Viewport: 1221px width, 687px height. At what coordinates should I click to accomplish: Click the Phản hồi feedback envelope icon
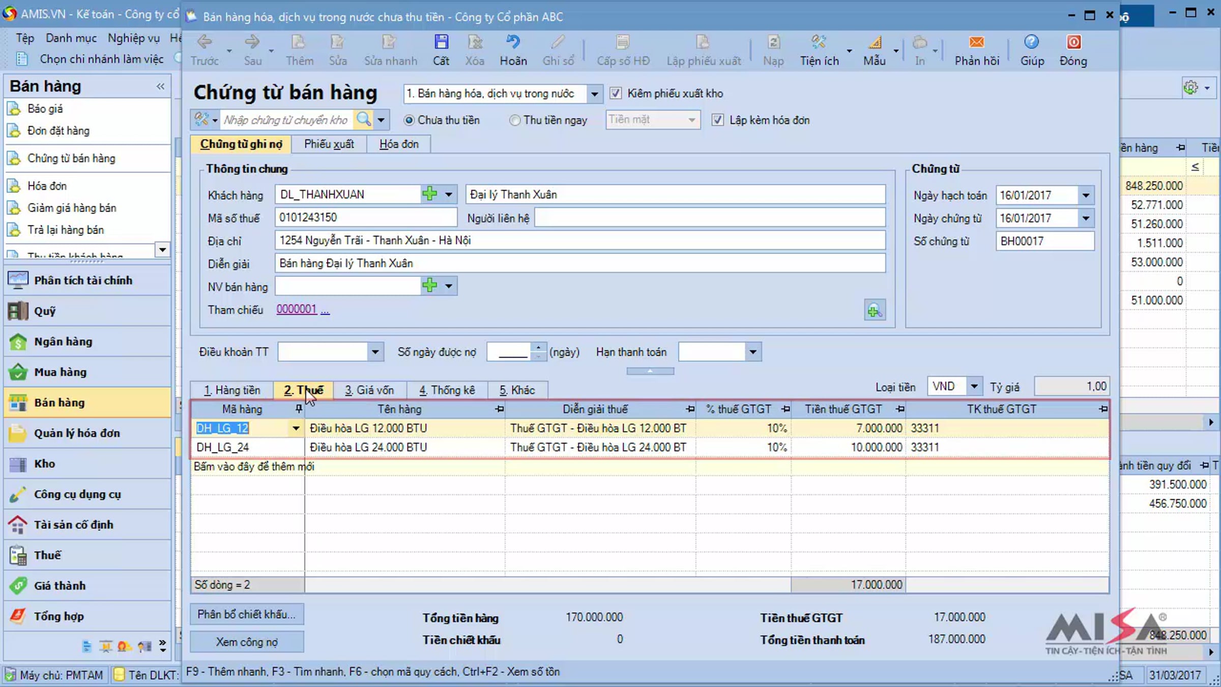click(977, 42)
